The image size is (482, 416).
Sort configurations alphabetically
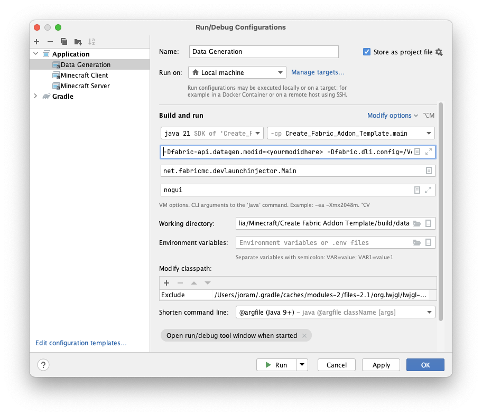click(91, 42)
